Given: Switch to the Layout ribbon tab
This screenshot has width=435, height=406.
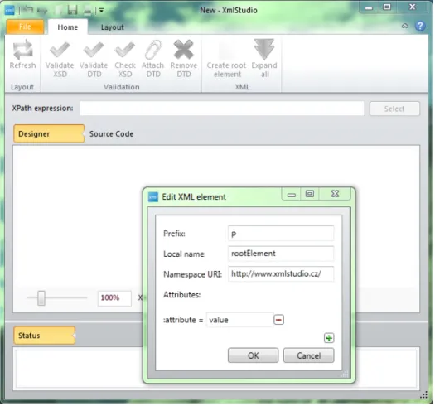Looking at the screenshot, I should pos(113,27).
